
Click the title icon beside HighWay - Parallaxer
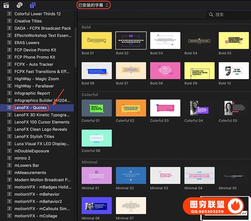[10, 86]
